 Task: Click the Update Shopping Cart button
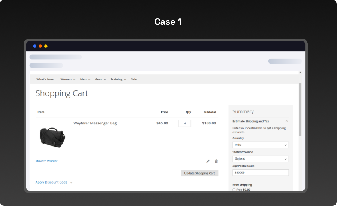(199, 173)
